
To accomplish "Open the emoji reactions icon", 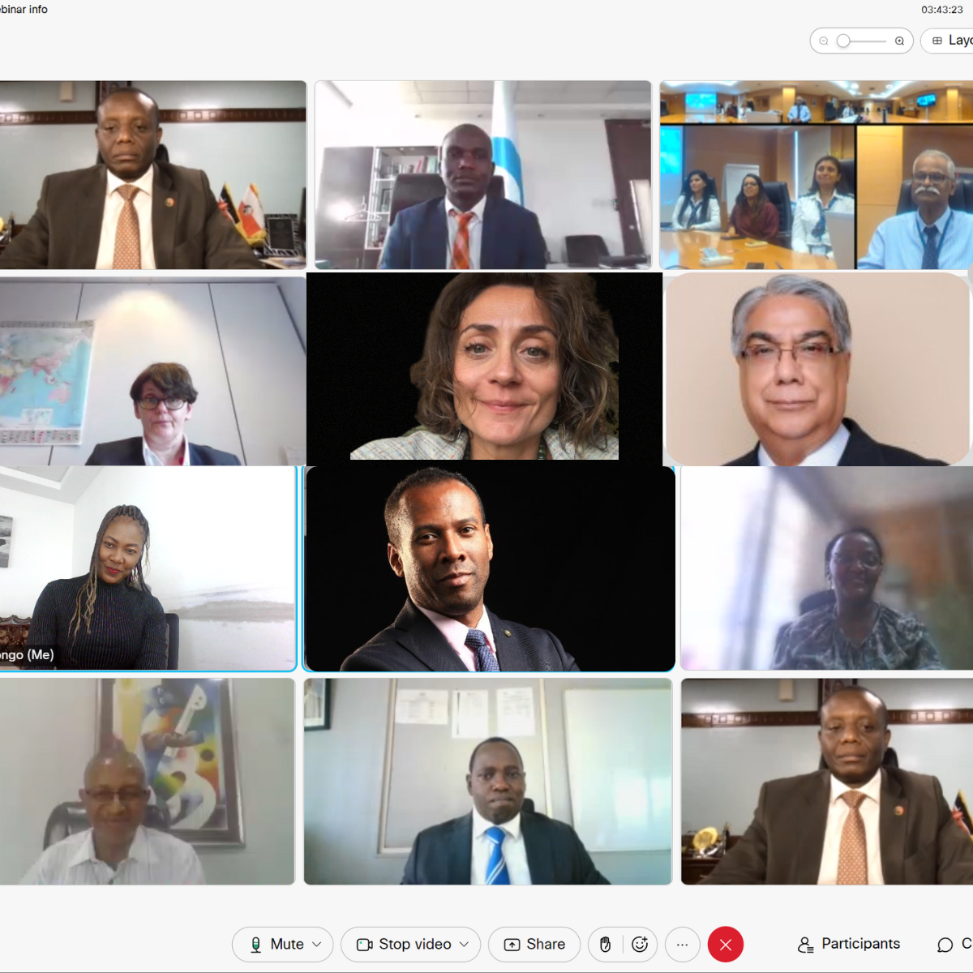I will click(640, 944).
